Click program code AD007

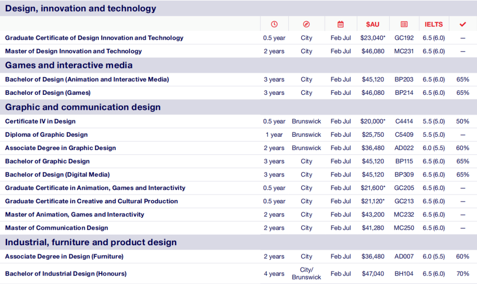pyautogui.click(x=404, y=257)
